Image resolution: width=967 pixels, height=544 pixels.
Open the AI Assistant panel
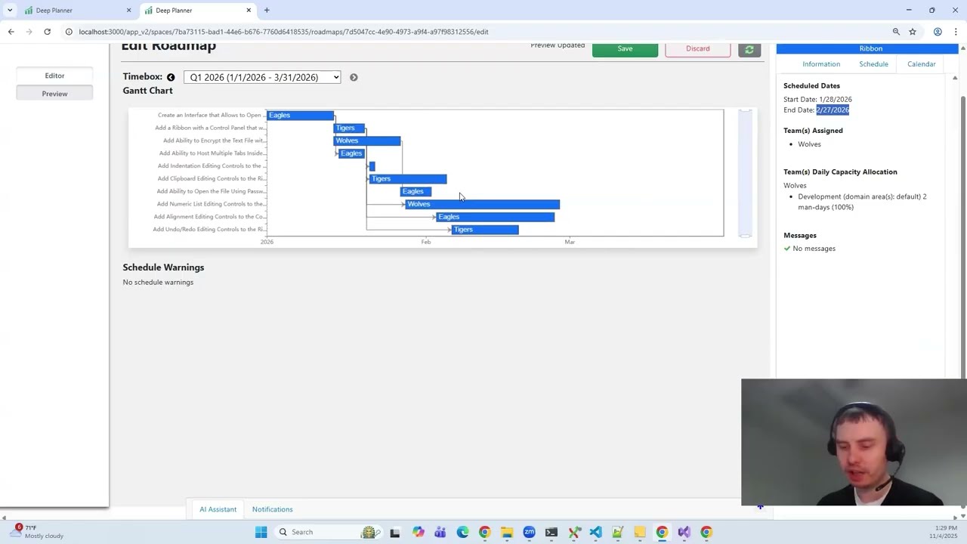[x=218, y=509]
